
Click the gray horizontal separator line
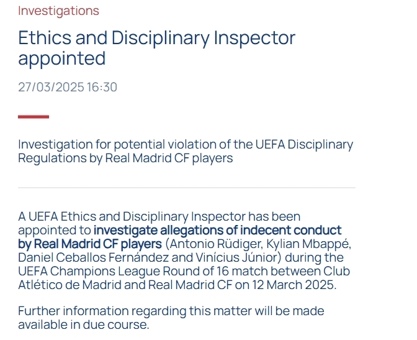[186, 188]
